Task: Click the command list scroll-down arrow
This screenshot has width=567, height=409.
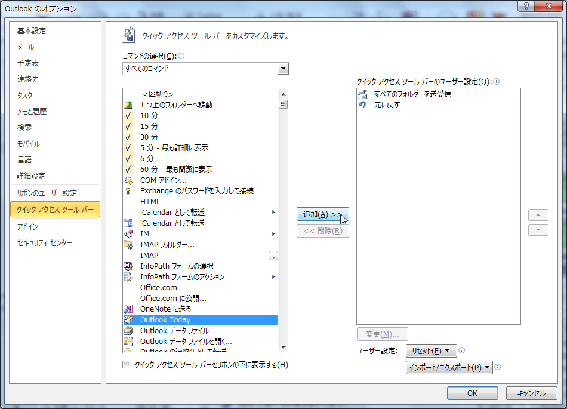Action: coord(283,348)
